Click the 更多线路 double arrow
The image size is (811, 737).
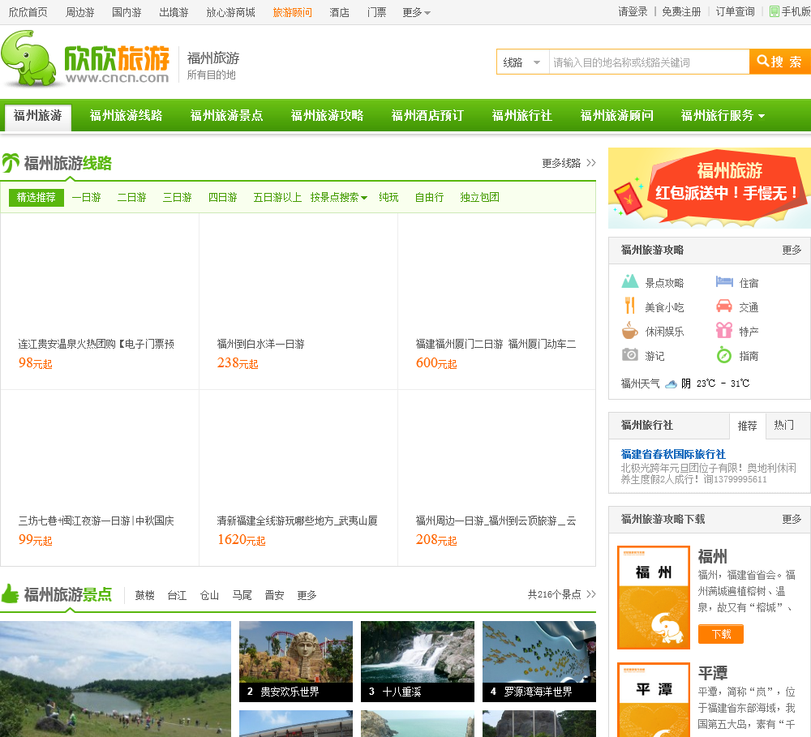tap(591, 163)
